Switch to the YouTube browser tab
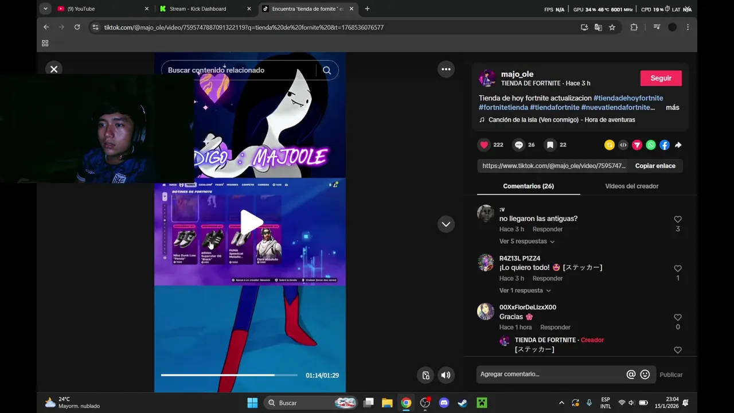The width and height of the screenshot is (734, 413). 103,9
